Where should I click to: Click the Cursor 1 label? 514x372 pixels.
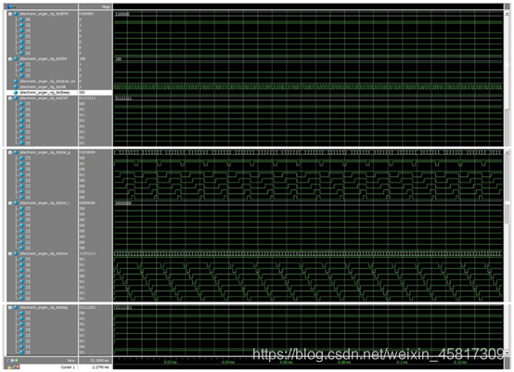pos(68,367)
